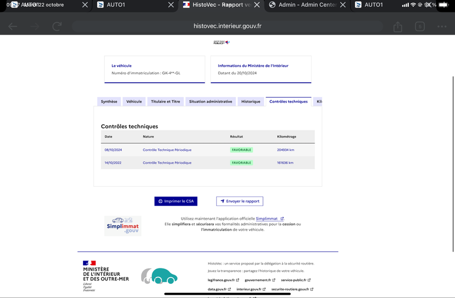The height and width of the screenshot is (298, 455).
Task: Click the histovec.interieur.gouv.fr address bar
Action: click(227, 26)
